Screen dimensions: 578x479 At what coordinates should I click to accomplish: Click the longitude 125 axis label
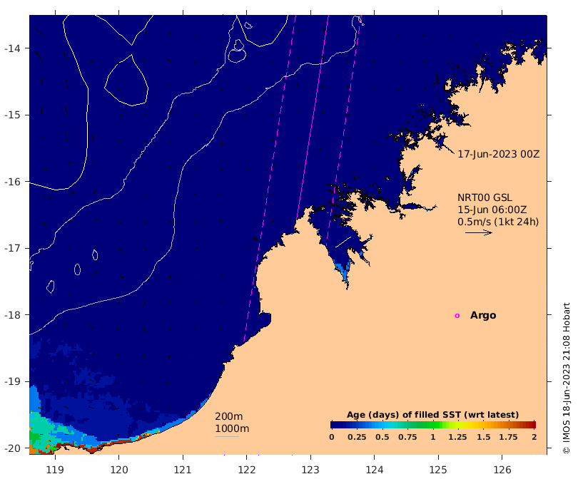pyautogui.click(x=438, y=470)
